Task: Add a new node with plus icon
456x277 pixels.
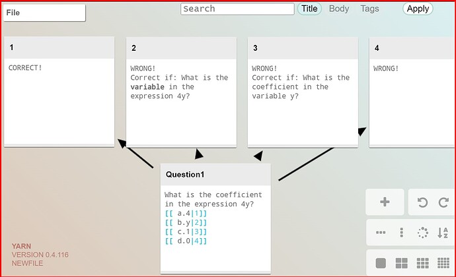Action: click(385, 202)
